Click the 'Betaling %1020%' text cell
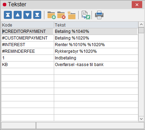 (x=96, y=38)
